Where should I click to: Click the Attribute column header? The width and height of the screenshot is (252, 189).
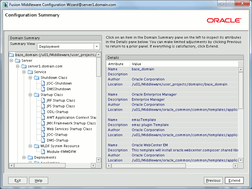point(118,64)
